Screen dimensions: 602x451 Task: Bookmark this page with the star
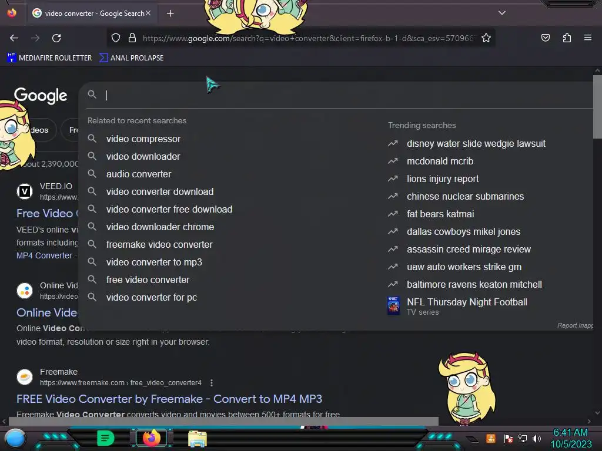486,38
